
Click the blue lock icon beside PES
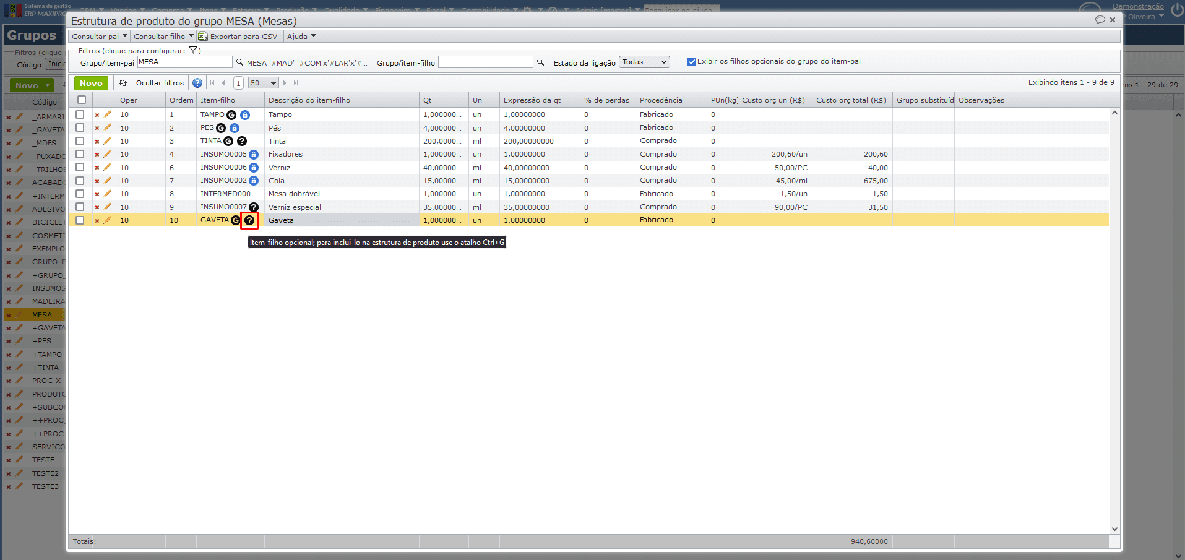click(235, 128)
